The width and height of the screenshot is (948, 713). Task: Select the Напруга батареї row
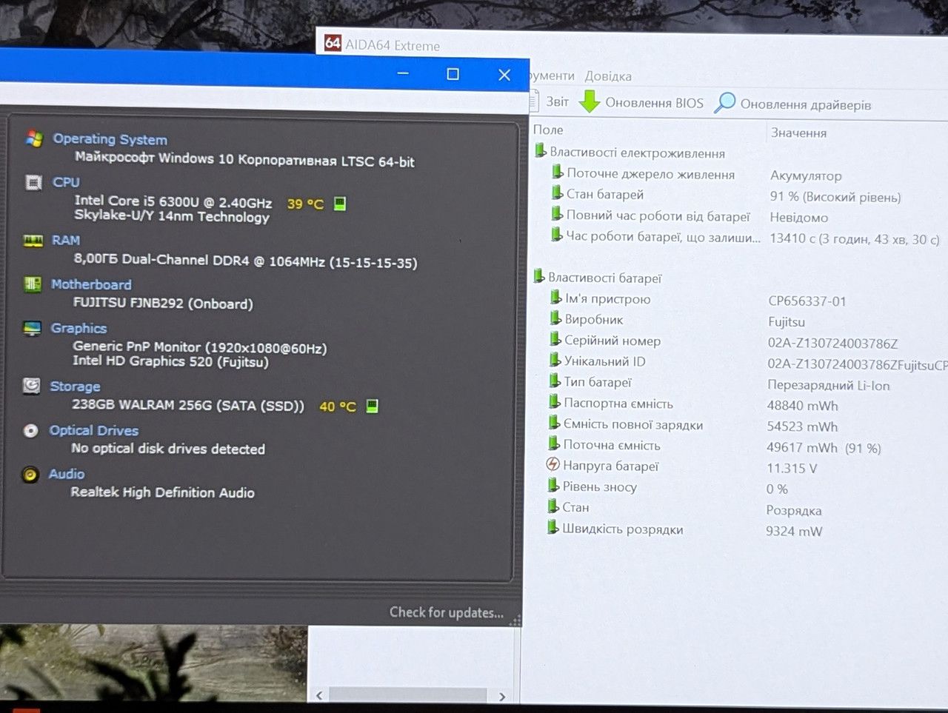744,466
